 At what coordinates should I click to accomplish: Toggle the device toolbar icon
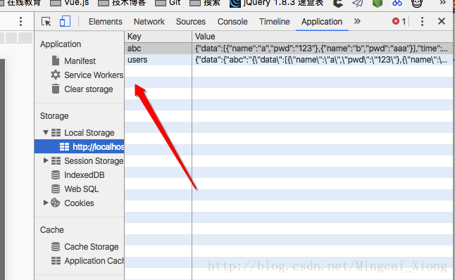click(x=65, y=21)
